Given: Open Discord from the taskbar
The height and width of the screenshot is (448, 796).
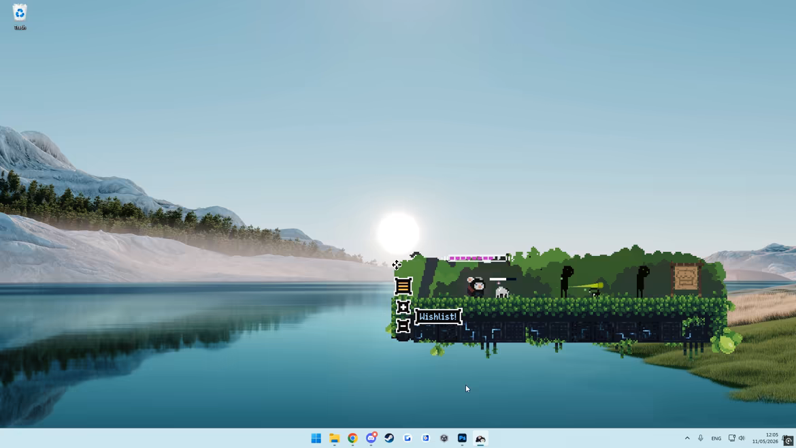Looking at the screenshot, I should pos(371,438).
